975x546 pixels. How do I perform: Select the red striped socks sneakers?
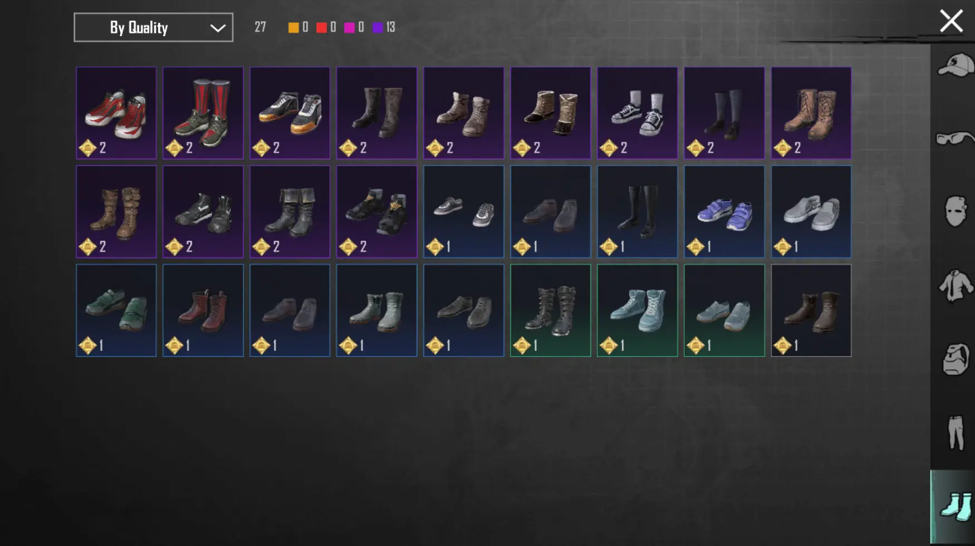pyautogui.click(x=203, y=113)
